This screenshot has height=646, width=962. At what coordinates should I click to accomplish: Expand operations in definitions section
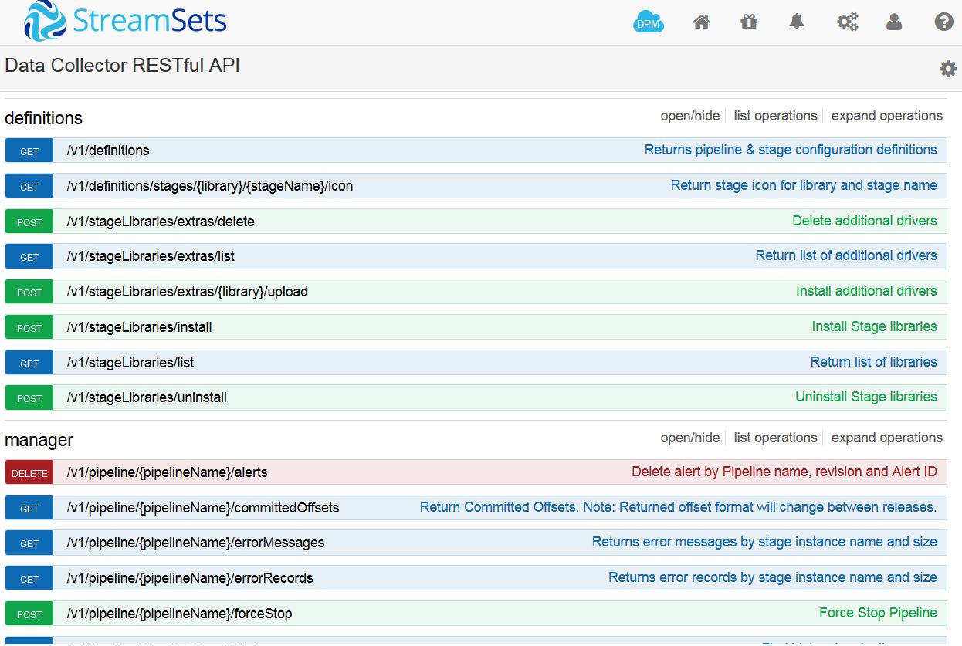click(886, 116)
